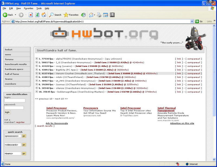This screenshot has height=167, width=217.
Task: Expand entry 2 I_G plus box
Action: pyautogui.click(x=37, y=62)
